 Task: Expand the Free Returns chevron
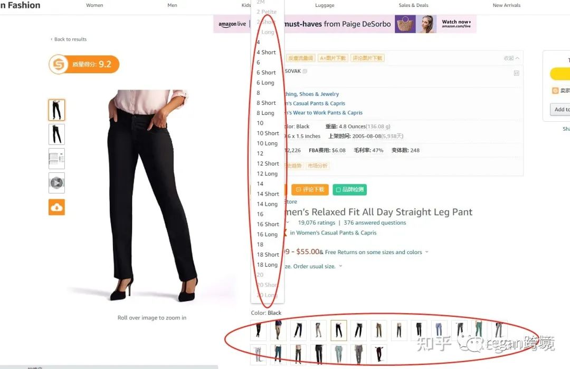[427, 251]
